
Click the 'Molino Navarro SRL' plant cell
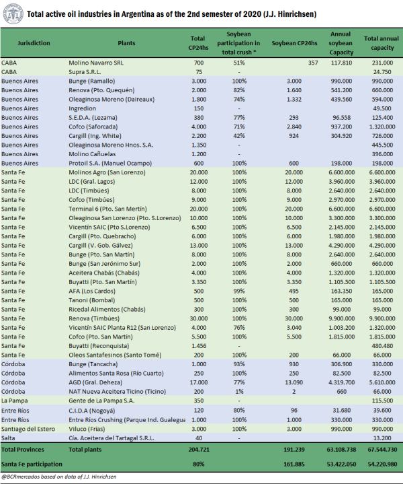tap(96, 63)
